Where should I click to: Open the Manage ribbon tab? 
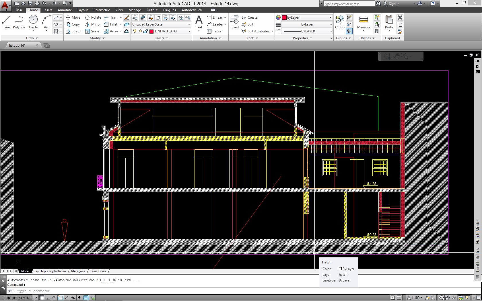click(135, 10)
